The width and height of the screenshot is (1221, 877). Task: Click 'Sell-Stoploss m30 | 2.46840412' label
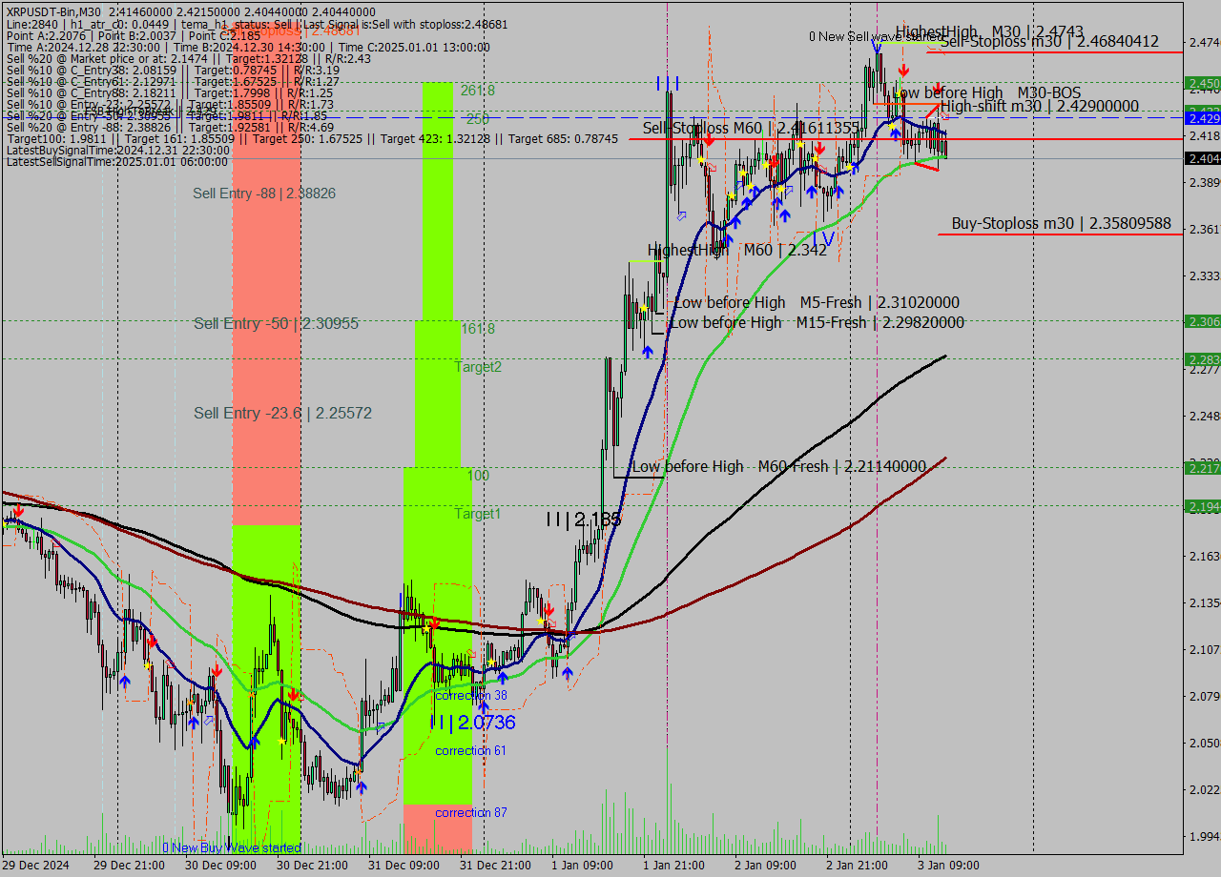1049,42
